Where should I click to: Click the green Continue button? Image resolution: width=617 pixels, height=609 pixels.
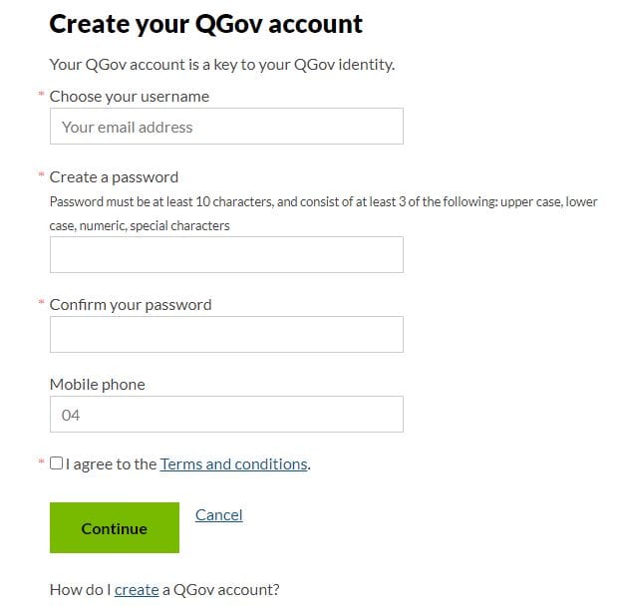[x=115, y=527]
